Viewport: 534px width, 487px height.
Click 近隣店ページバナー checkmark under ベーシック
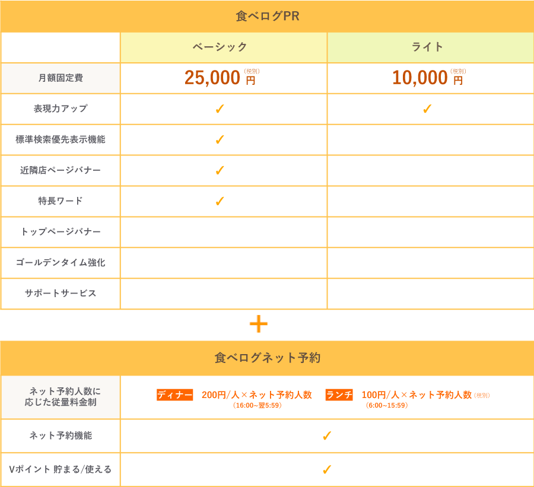click(220, 170)
